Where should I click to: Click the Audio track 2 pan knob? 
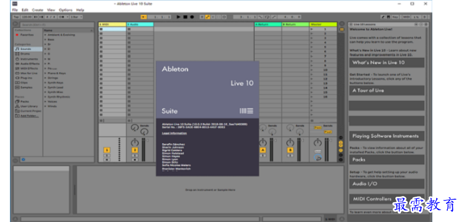pos(135,143)
